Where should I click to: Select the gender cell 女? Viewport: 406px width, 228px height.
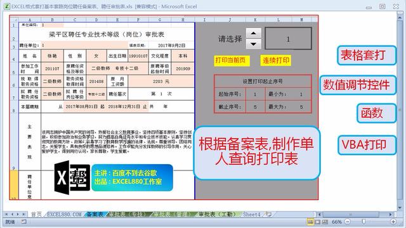96,56
